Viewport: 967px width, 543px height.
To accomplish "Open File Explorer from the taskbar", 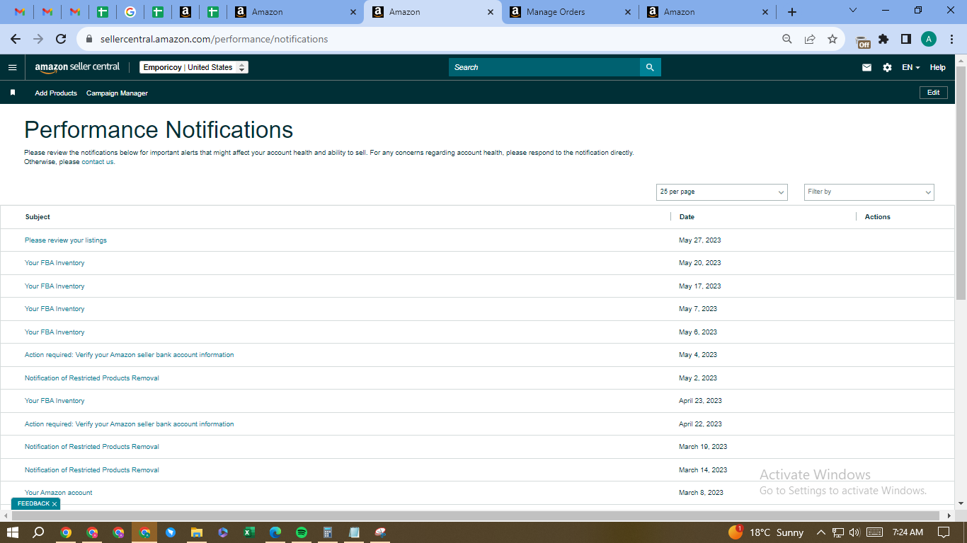I will point(197,532).
